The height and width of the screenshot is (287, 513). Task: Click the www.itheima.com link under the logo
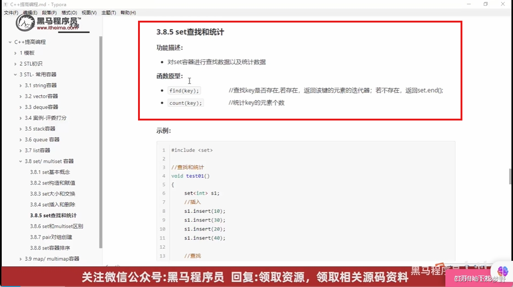(x=58, y=28)
